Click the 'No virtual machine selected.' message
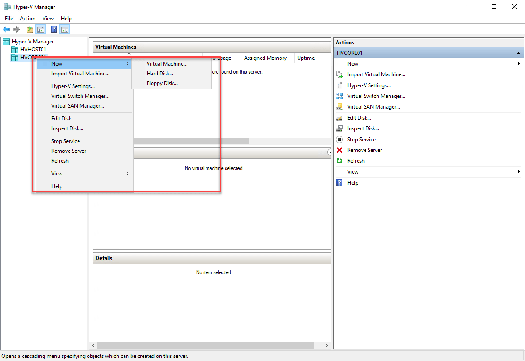 [214, 168]
